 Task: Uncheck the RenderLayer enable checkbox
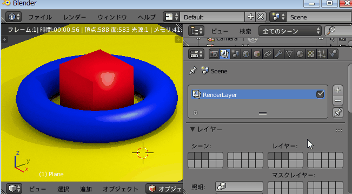tap(320, 94)
